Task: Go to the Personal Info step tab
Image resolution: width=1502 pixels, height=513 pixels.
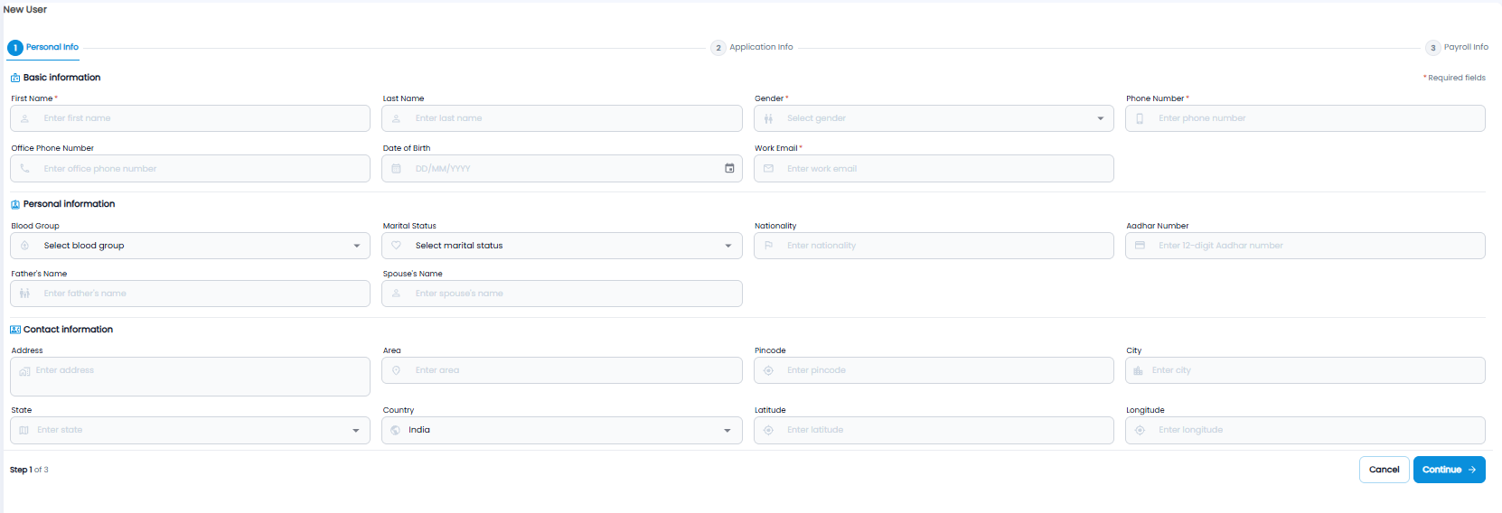Action: point(43,47)
